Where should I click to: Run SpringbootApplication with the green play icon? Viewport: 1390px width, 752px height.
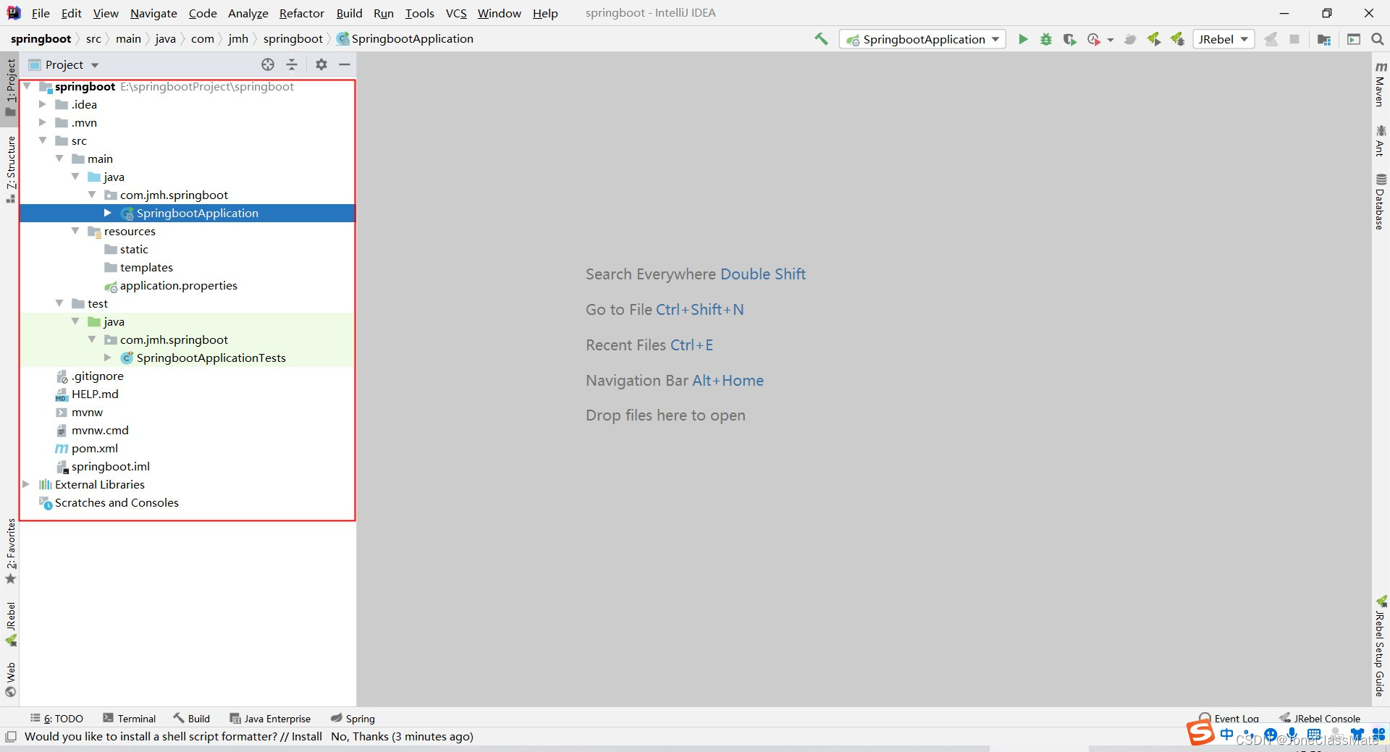coord(1023,39)
